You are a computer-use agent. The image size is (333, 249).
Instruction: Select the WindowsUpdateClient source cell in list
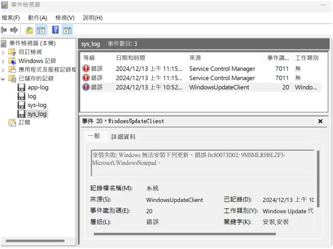219,87
